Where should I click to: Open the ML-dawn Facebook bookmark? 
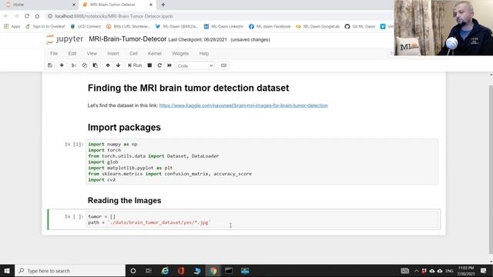(270, 26)
